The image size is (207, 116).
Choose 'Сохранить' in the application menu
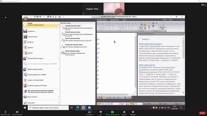pyautogui.click(x=41, y=31)
